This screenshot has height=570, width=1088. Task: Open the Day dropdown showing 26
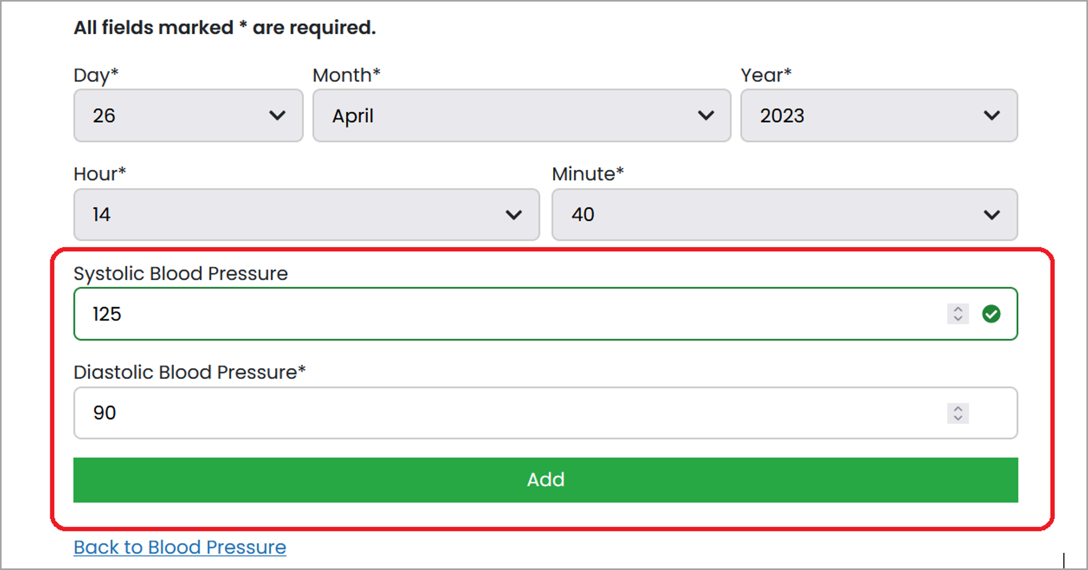(x=188, y=116)
